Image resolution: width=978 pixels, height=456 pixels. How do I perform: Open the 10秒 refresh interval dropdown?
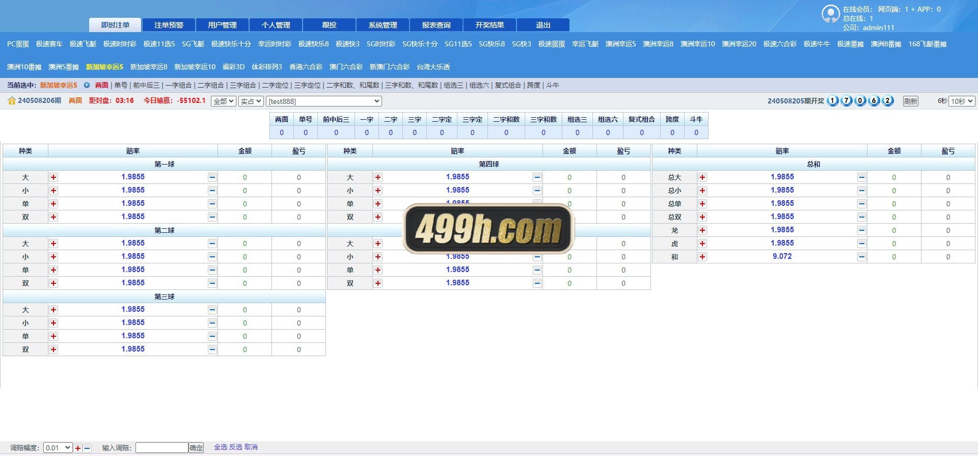click(x=962, y=101)
